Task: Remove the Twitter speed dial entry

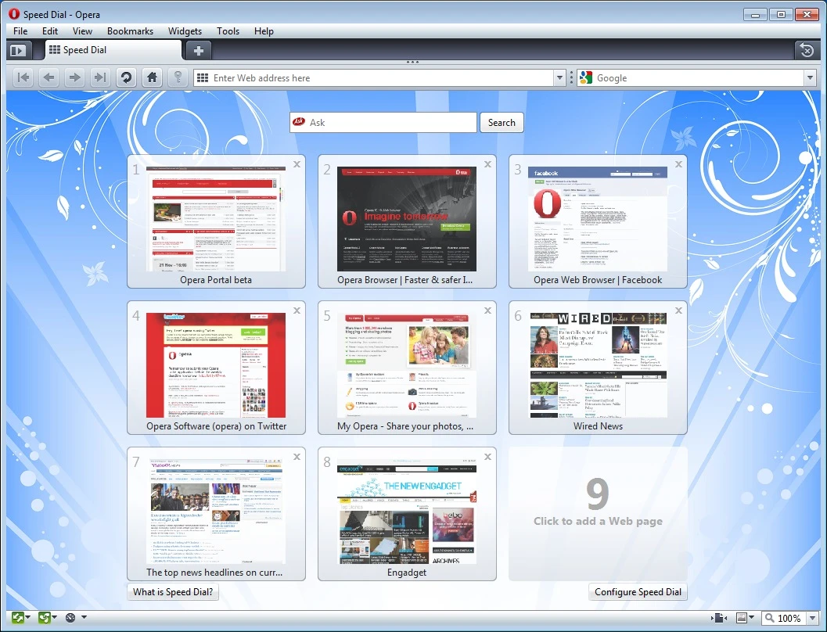Action: click(297, 311)
